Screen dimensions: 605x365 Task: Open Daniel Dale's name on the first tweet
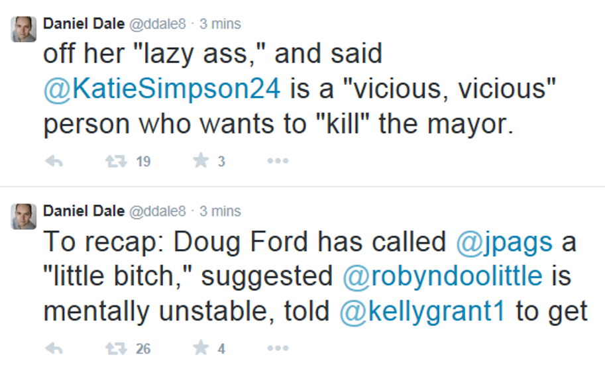83,24
